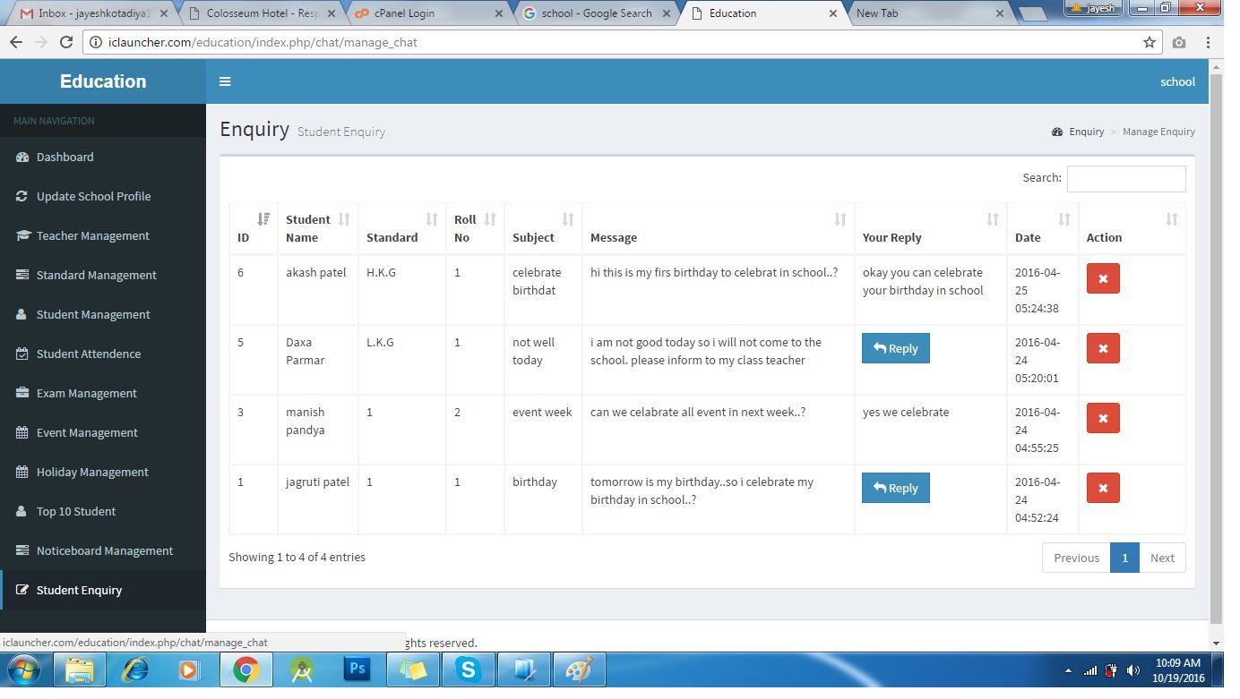
Task: Open Google Chrome from the taskbar
Action: click(x=246, y=669)
